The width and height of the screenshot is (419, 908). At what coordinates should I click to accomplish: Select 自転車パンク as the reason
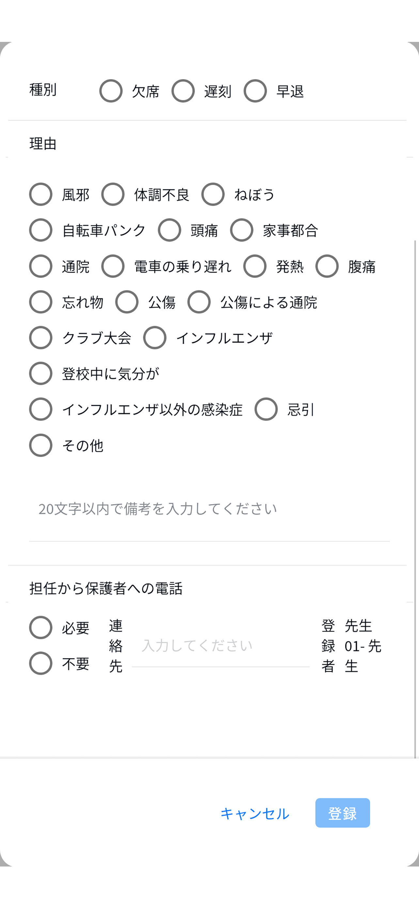point(40,230)
